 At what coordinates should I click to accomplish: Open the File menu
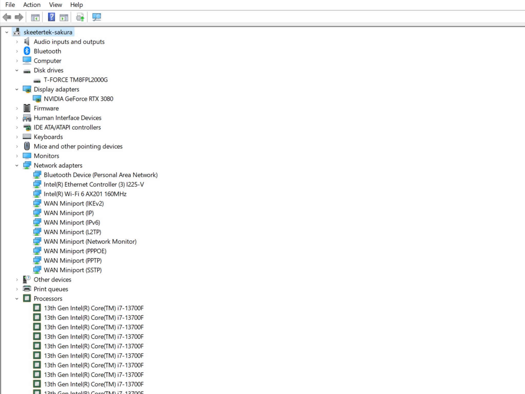[10, 5]
